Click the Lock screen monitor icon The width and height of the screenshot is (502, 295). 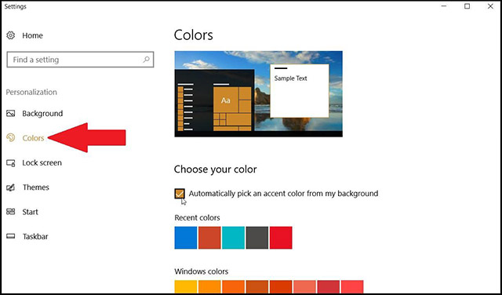(10, 162)
